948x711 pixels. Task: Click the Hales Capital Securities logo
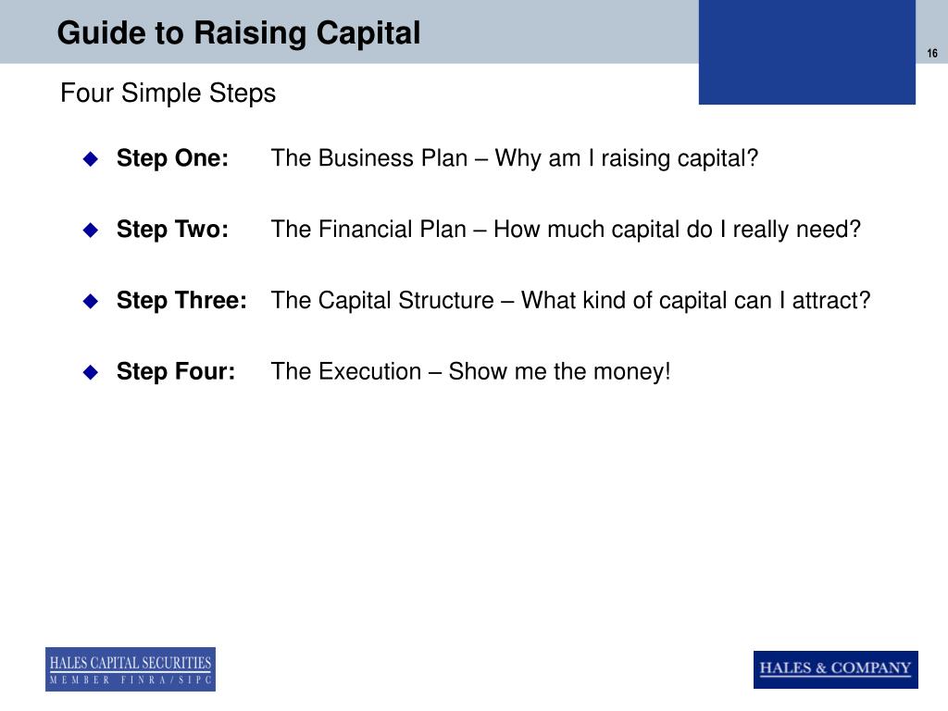point(131,669)
